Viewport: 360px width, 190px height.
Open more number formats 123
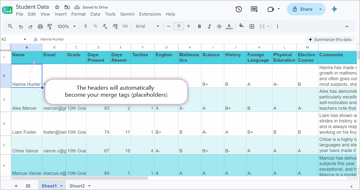coord(125,26)
